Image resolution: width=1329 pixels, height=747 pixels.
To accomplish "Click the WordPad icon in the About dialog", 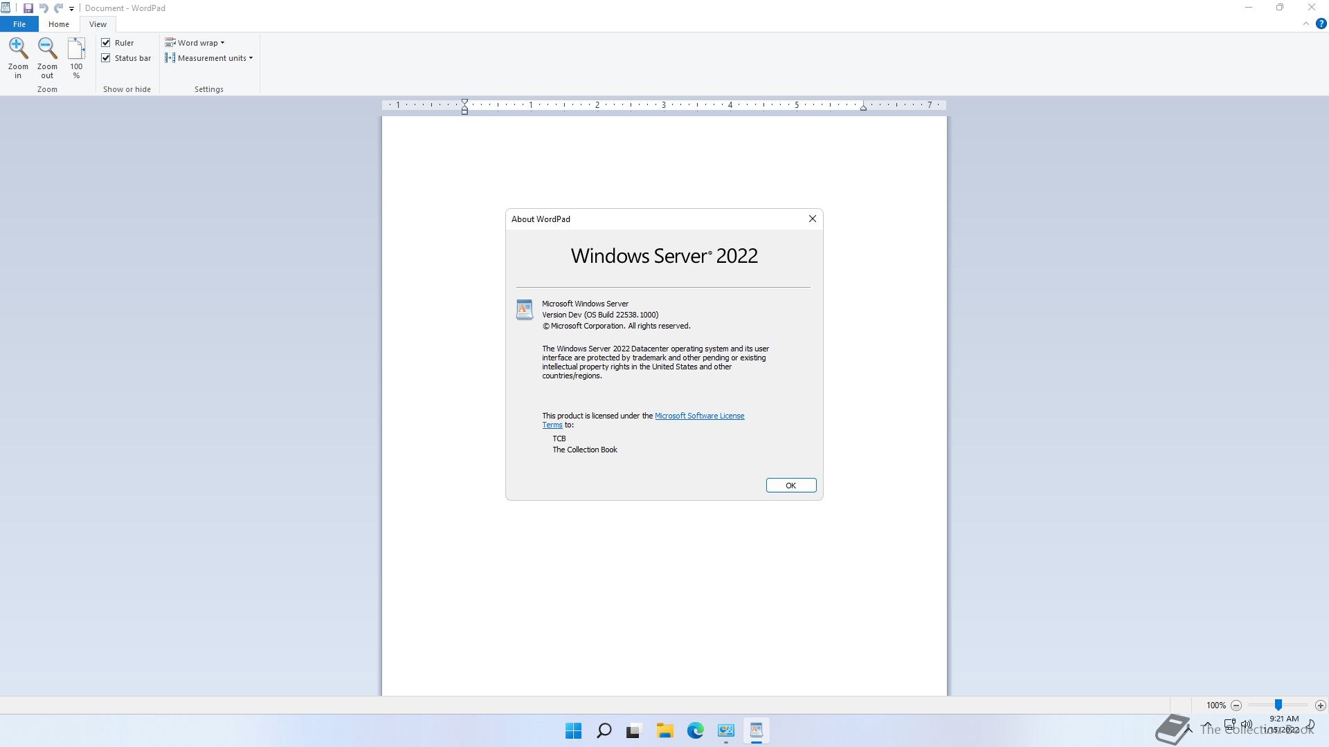I will click(525, 309).
